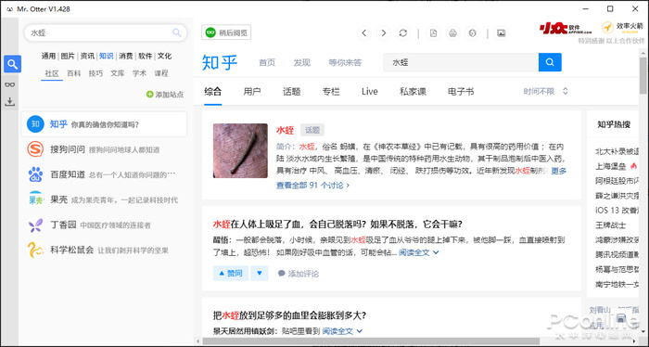Reload the page with refresh icon
This screenshot has width=649, height=347.
(x=402, y=33)
